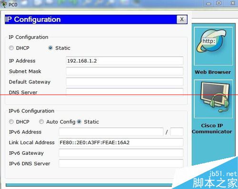Click the Default Gateway label

[x=30, y=82]
